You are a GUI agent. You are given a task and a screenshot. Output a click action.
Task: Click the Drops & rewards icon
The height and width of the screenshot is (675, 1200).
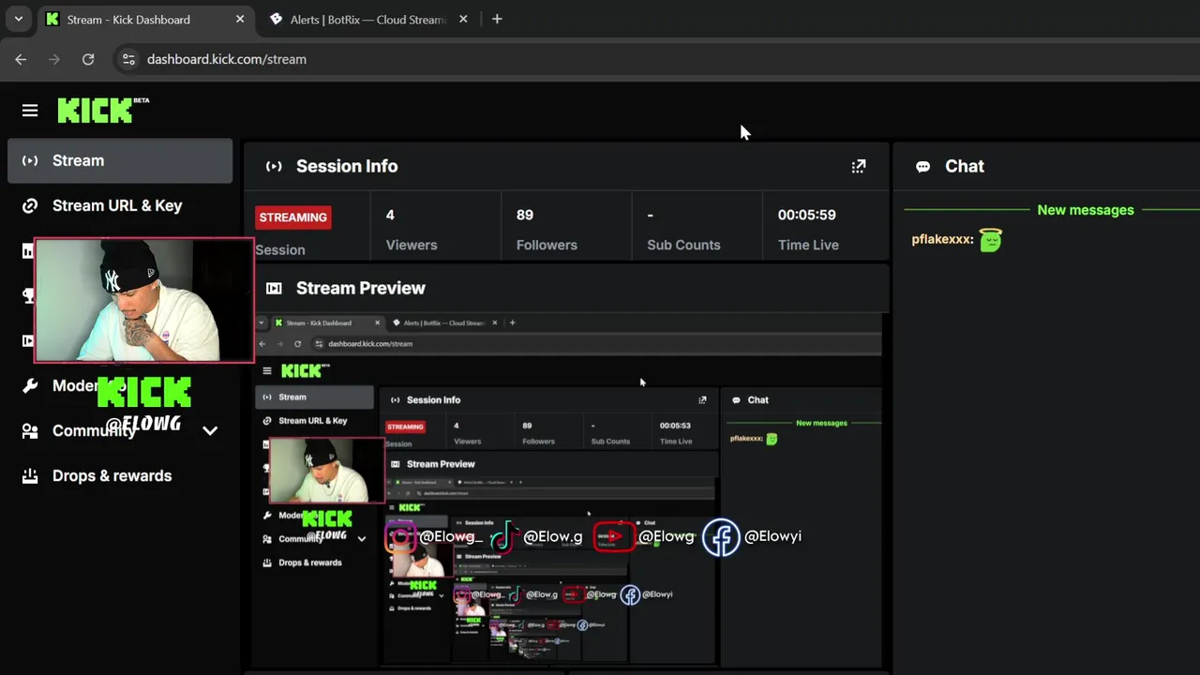pyautogui.click(x=30, y=475)
